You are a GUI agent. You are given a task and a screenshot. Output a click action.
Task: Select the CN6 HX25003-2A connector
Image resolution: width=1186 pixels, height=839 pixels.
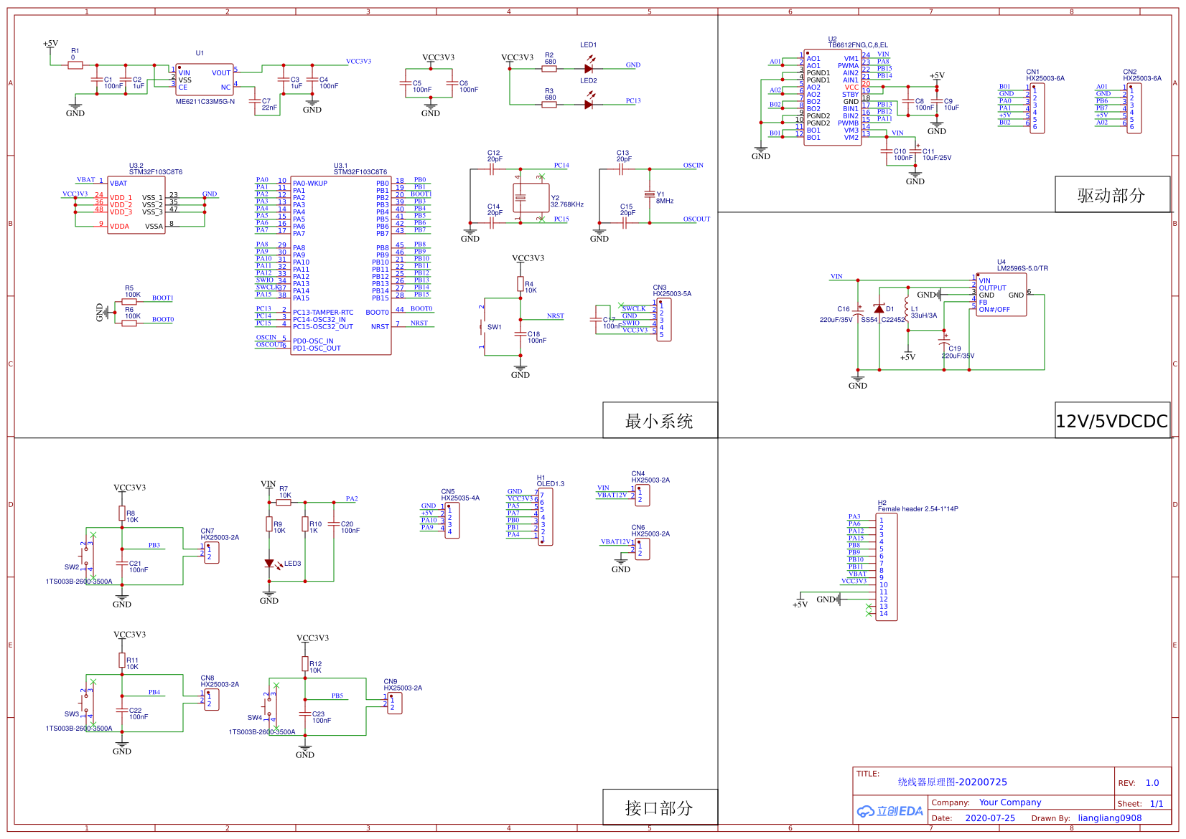[643, 549]
